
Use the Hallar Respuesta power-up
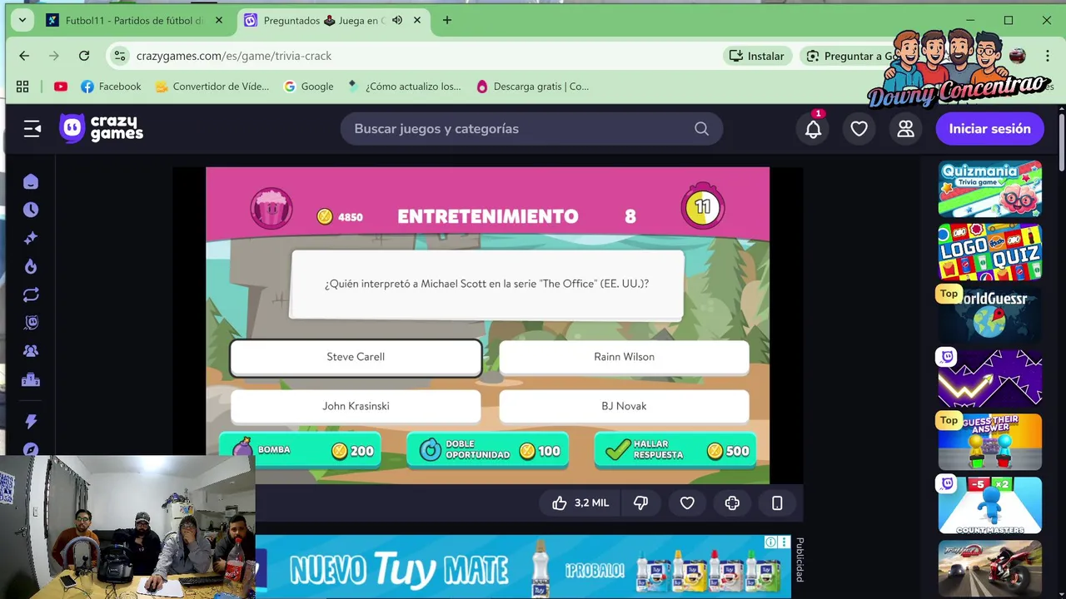675,450
